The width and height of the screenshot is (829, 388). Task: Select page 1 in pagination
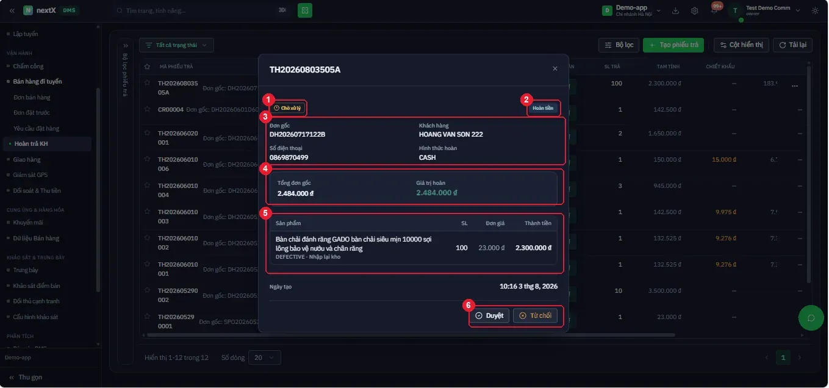point(783,357)
